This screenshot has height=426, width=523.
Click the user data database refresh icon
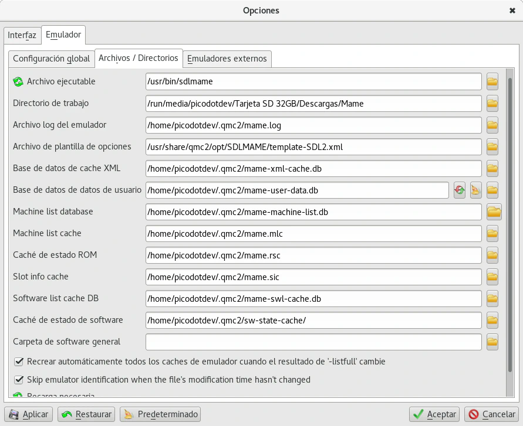[x=460, y=190]
